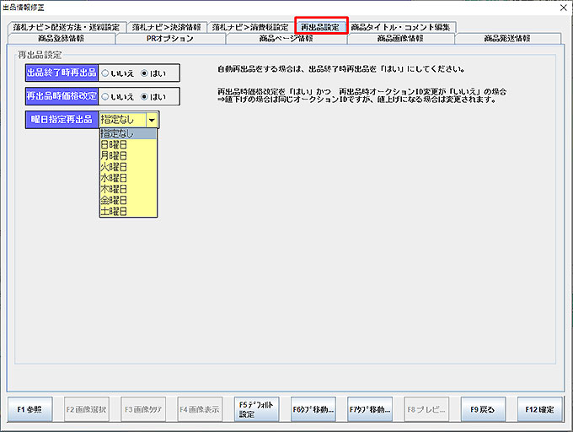
Task: Close the 出品情報修正 window
Action: point(564,8)
